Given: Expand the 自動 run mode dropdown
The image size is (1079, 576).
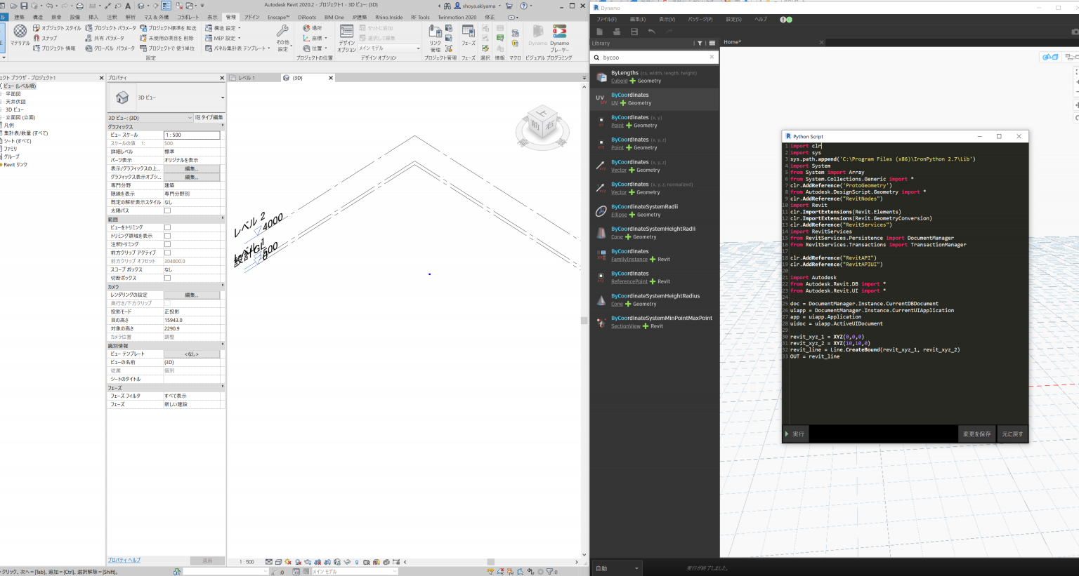Looking at the screenshot, I should coord(617,568).
